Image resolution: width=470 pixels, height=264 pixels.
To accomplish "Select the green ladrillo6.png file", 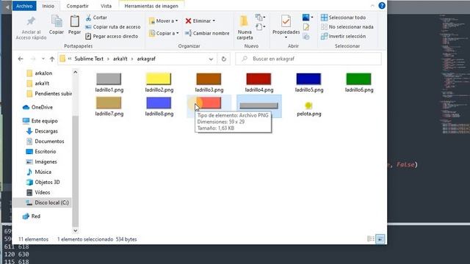I will click(359, 83).
